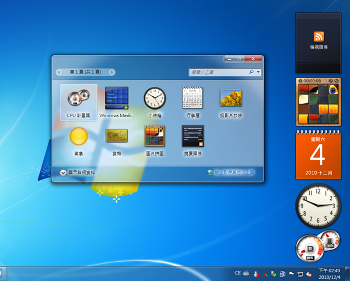Open the search options dropdown arrow
This screenshot has height=281, width=350.
pos(258,72)
